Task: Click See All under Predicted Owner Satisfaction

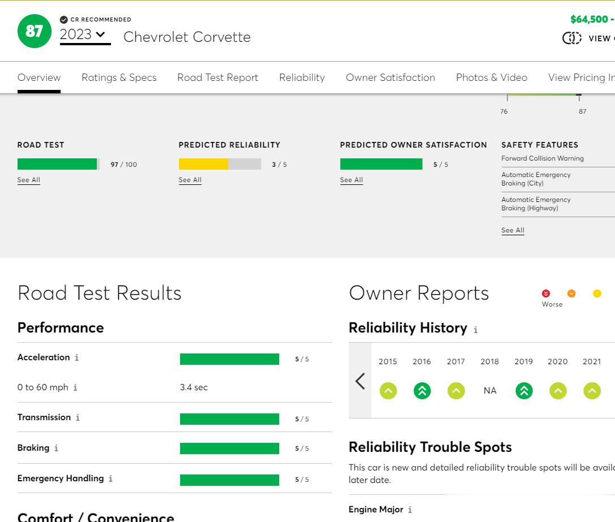Action: coord(352,180)
